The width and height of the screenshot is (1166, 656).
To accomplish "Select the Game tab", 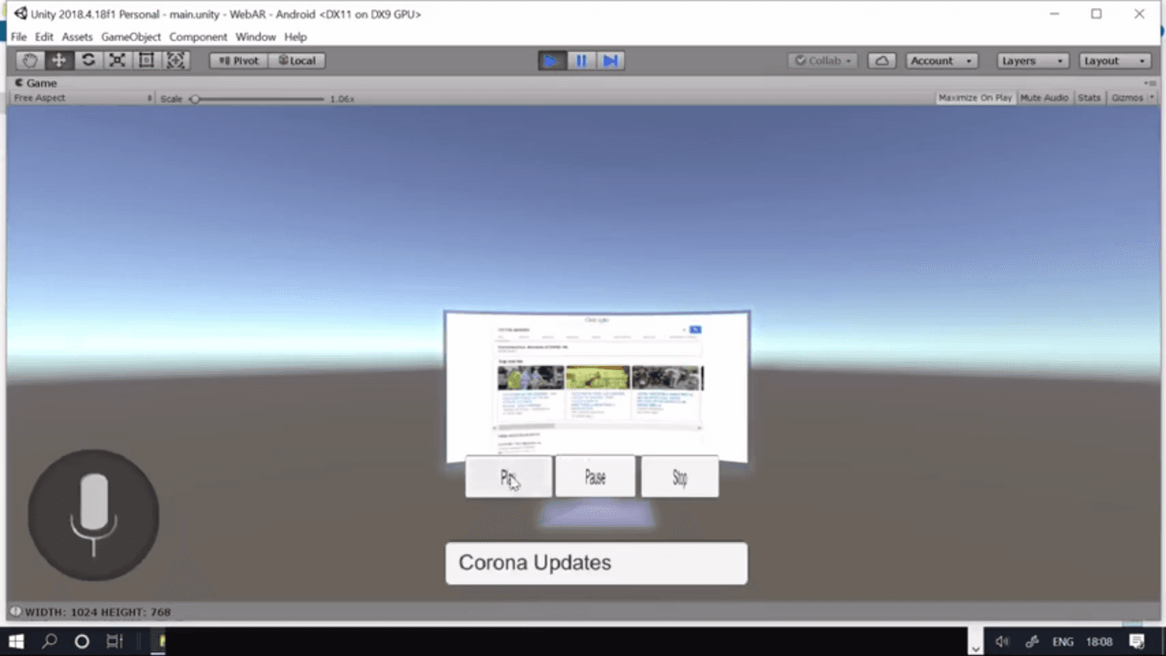I will (x=36, y=83).
